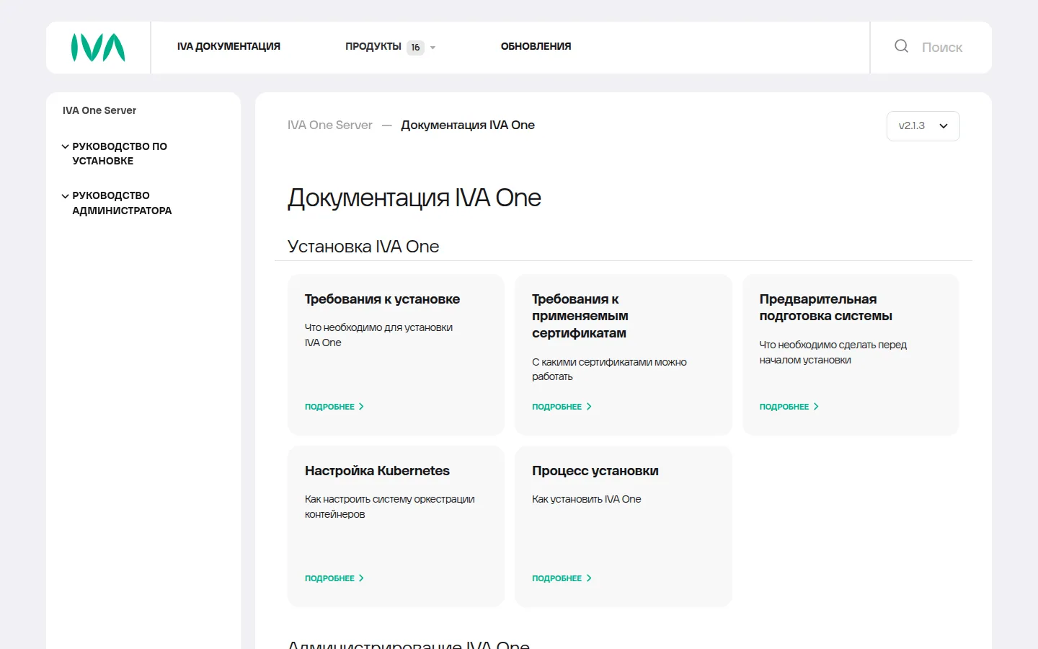Click IVA One Server sidebar title
This screenshot has height=649, width=1038.
(x=99, y=110)
